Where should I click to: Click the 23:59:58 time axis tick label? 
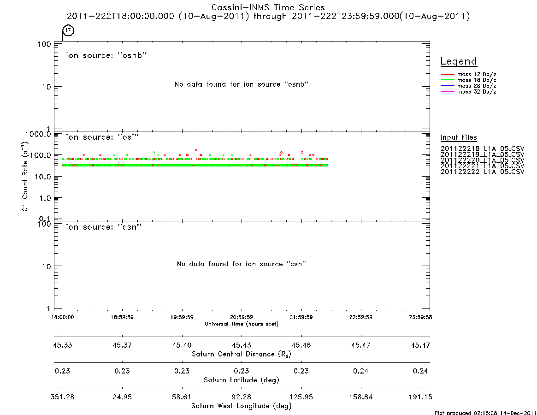(420, 317)
